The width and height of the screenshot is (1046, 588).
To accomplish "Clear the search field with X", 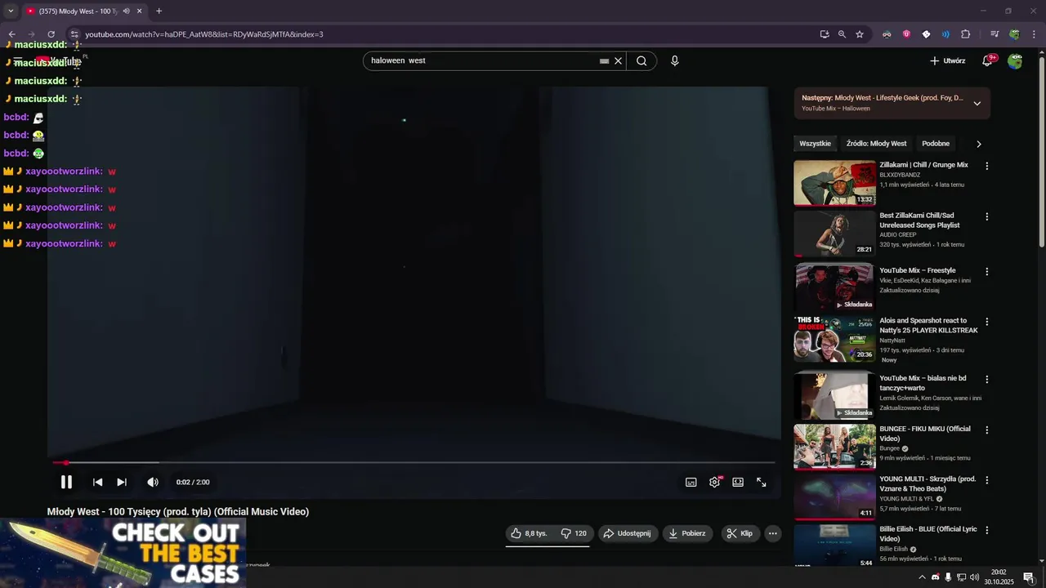I will (x=618, y=60).
